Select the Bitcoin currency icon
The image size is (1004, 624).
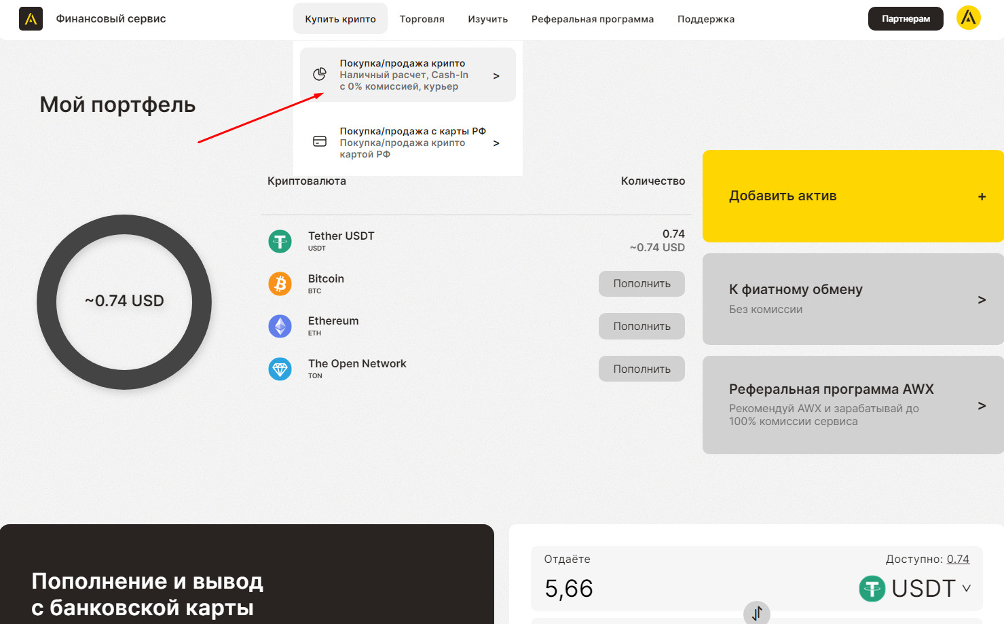(280, 284)
